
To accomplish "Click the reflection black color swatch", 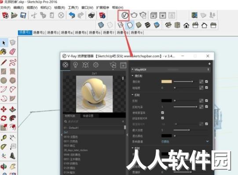I will [x=166, y=101].
